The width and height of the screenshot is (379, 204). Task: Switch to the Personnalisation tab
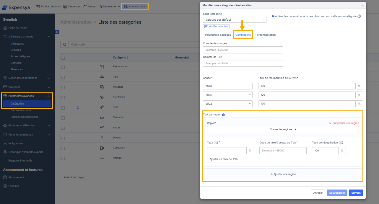point(265,35)
